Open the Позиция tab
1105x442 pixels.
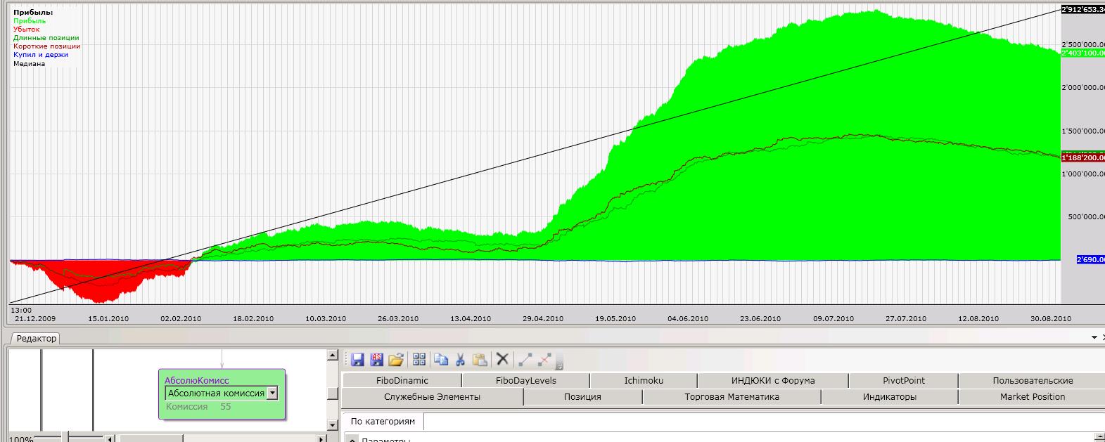[x=582, y=397]
